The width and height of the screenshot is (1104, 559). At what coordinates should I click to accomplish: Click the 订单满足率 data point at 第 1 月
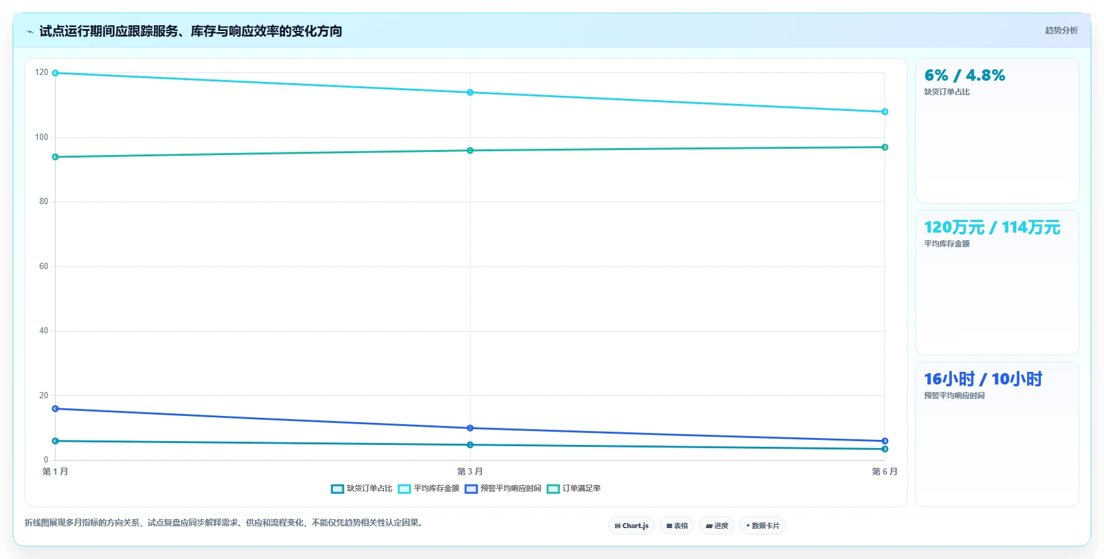pyautogui.click(x=56, y=157)
